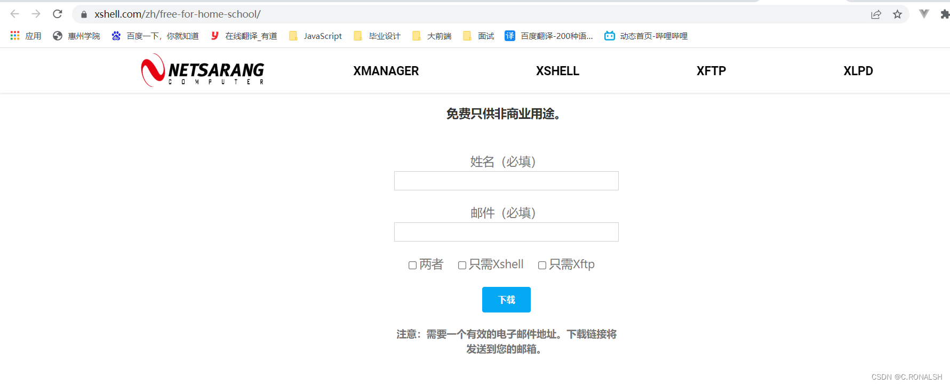Click the address bar URL text
950x385 pixels.
click(x=178, y=14)
